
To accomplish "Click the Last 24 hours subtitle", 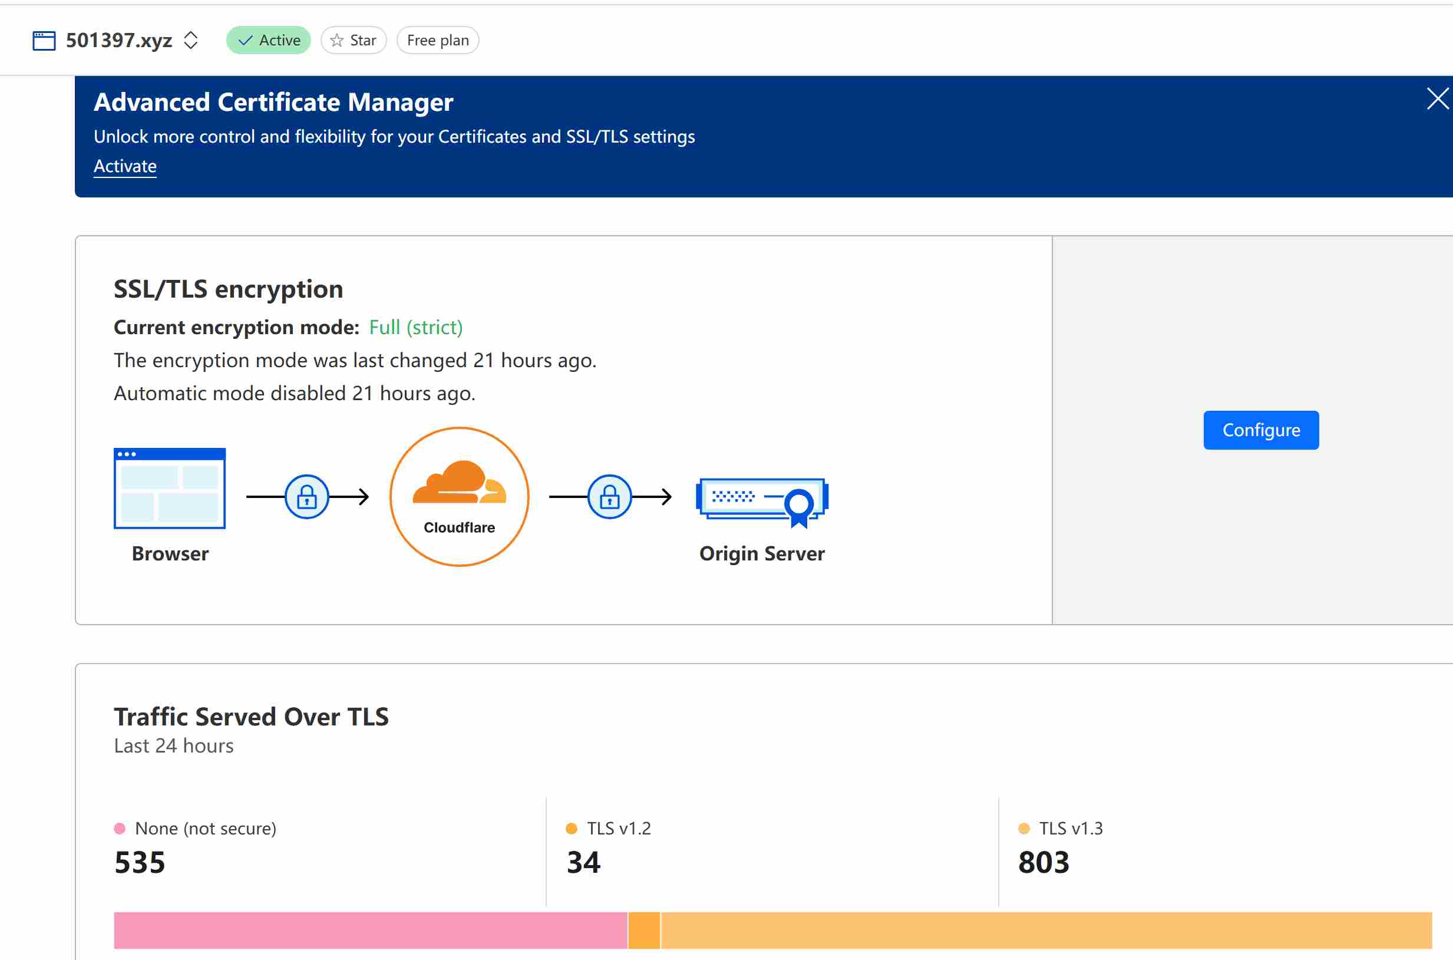I will [174, 745].
